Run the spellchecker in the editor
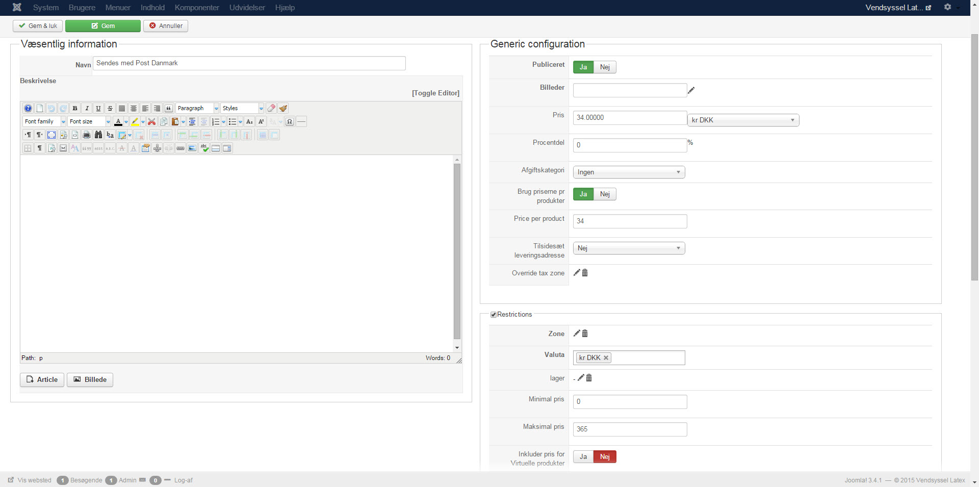This screenshot has width=979, height=487. pyautogui.click(x=204, y=148)
